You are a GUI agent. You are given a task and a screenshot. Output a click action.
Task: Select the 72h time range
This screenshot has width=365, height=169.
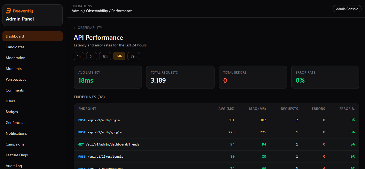(134, 56)
